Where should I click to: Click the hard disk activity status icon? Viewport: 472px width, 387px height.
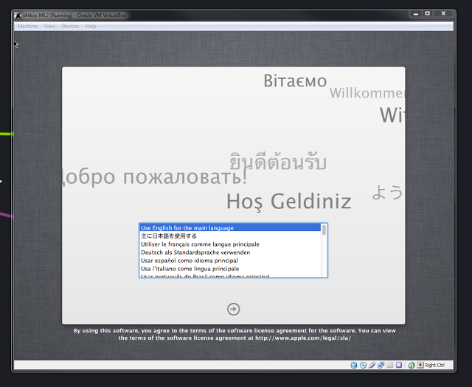(x=354, y=365)
